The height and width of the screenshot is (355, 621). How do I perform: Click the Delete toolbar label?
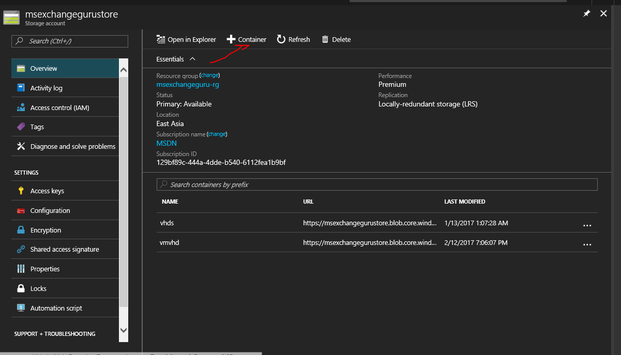[341, 40]
